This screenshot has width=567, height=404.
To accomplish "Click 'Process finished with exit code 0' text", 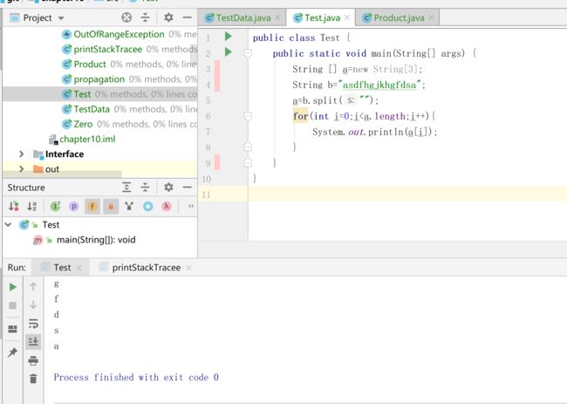I will [136, 377].
